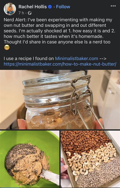
Task: Open the glass jar nut butter photo
Action: (x=60, y=100)
